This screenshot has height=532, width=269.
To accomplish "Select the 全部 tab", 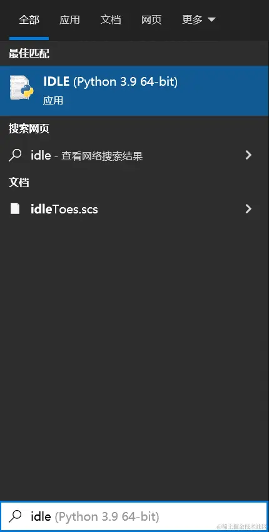I will pos(29,19).
